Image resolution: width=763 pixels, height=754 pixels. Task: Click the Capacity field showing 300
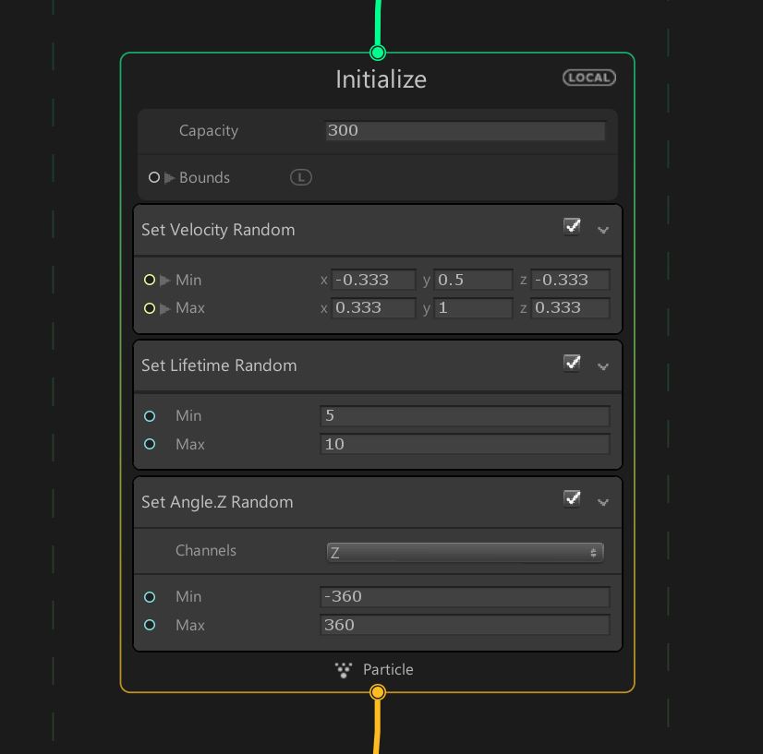click(465, 131)
